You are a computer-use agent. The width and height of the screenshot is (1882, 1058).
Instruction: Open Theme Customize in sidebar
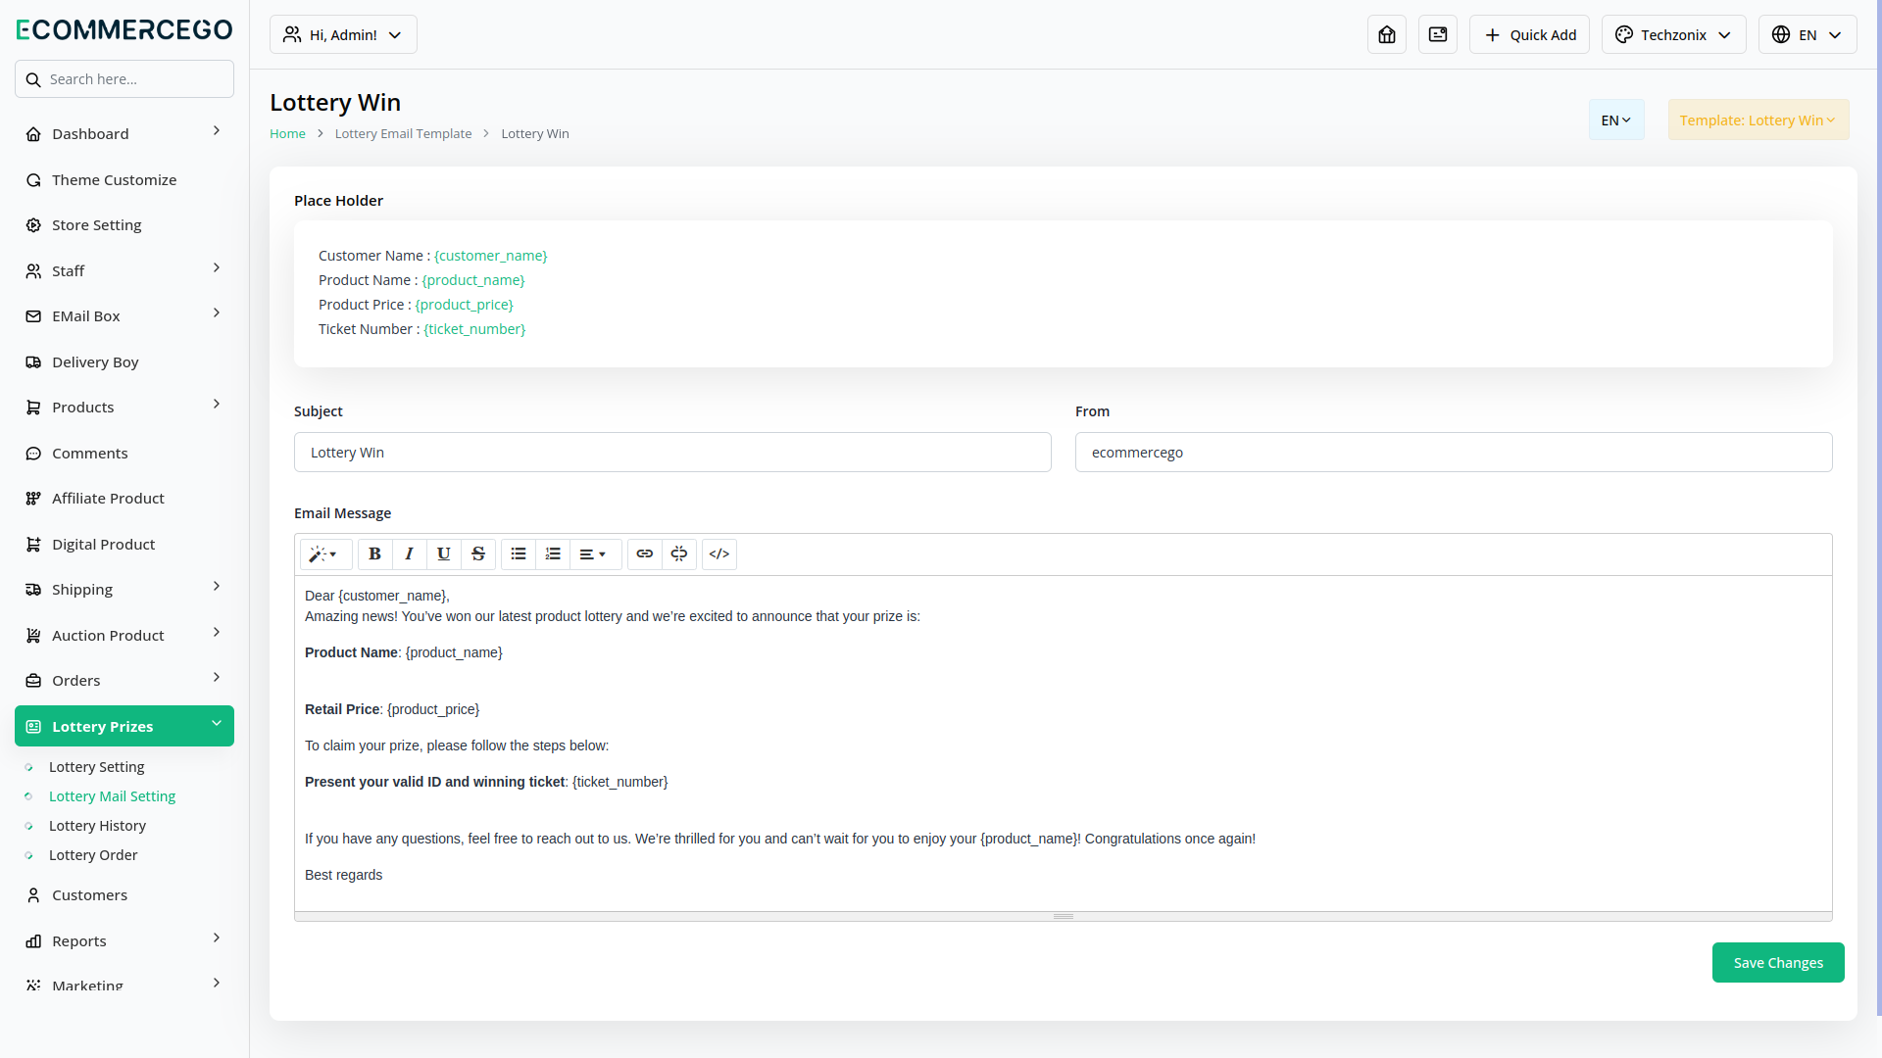124,179
